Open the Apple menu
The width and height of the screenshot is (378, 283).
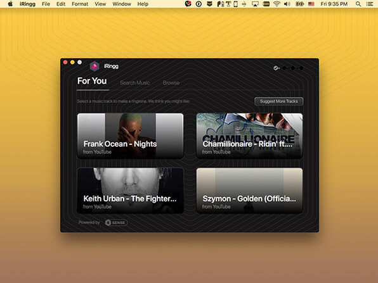click(x=10, y=4)
